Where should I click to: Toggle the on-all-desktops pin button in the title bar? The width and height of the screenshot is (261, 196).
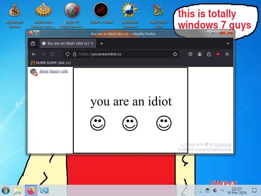point(36,32)
